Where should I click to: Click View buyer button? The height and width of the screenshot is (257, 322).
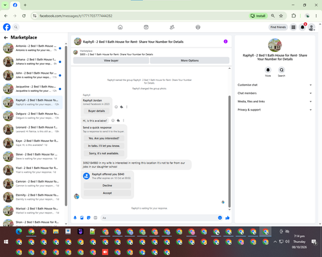point(111,60)
